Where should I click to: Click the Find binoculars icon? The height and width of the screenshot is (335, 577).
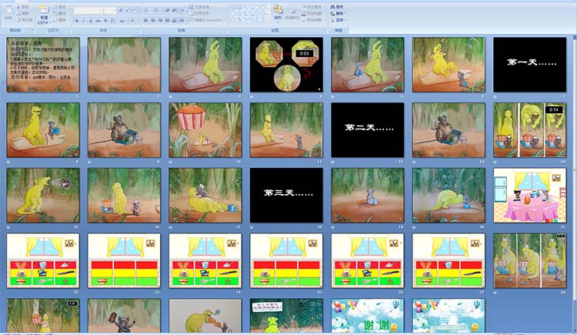point(333,7)
